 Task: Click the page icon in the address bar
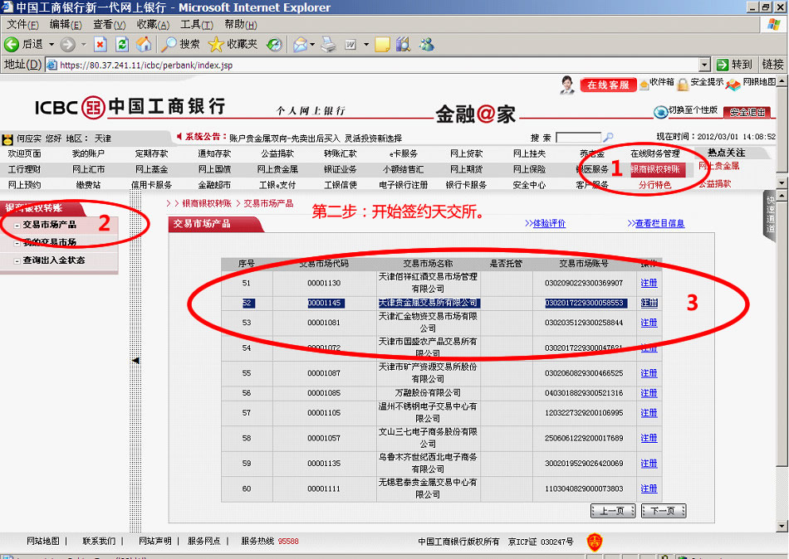click(x=51, y=65)
